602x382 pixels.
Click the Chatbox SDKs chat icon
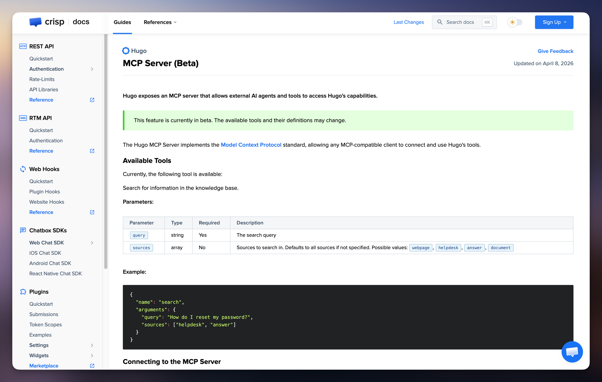[x=23, y=230]
